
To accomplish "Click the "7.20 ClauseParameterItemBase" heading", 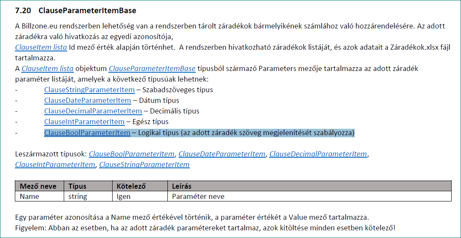I will tap(76, 11).
